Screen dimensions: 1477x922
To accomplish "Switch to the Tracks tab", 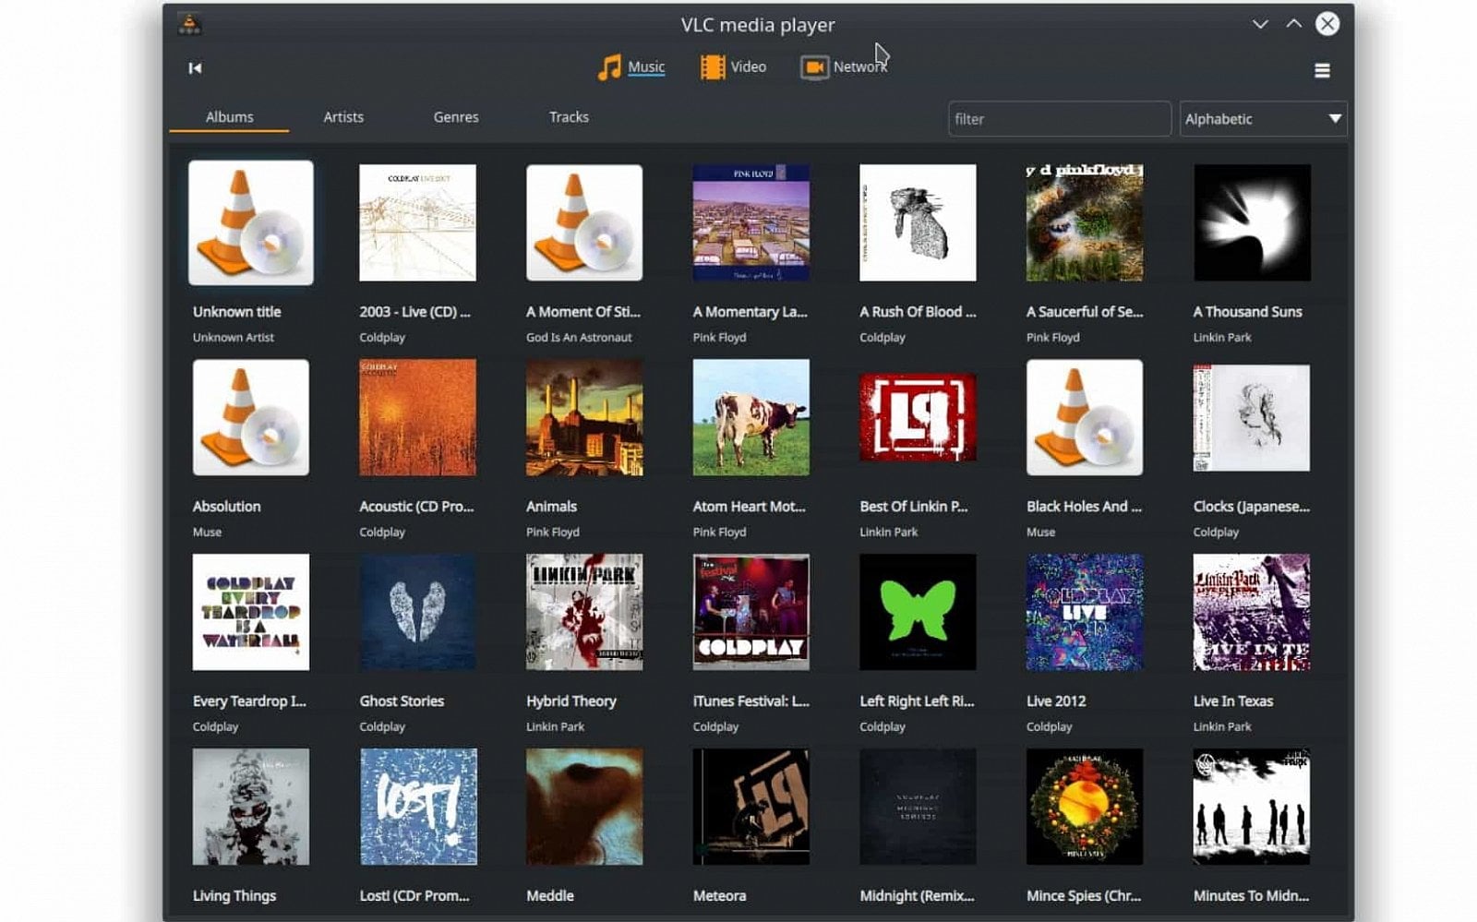I will 569,117.
